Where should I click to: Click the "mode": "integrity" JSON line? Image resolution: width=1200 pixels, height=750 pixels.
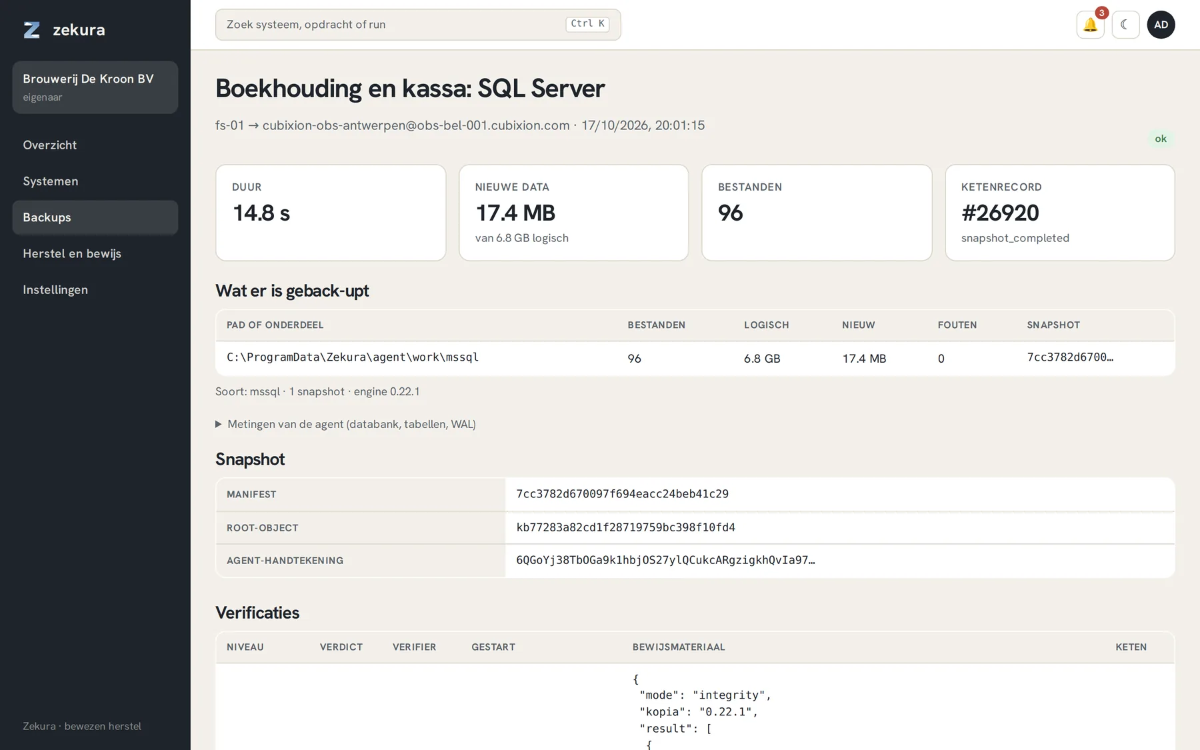[x=705, y=695]
